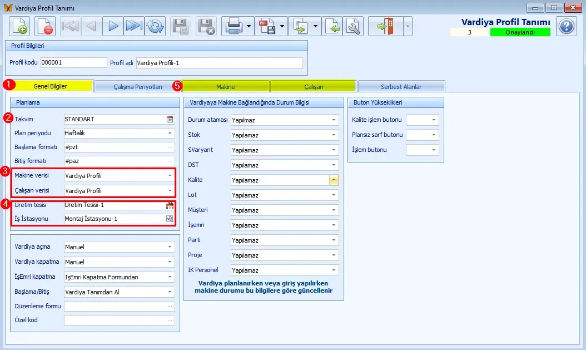The width and height of the screenshot is (586, 350).
Task: Expand the Plansız sarf butonu dropdown
Action: 434,135
